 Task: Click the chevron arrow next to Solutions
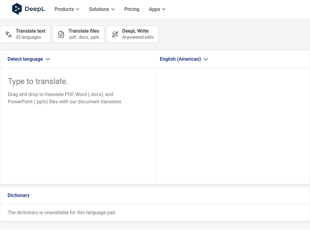113,9
